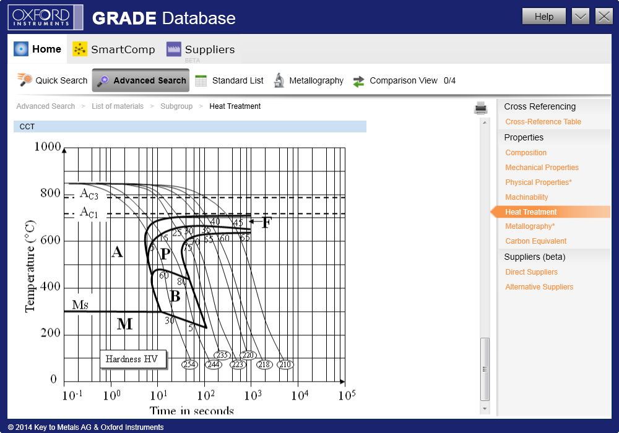The width and height of the screenshot is (619, 433).
Task: Open Mechanical Properties link
Action: [x=542, y=168]
